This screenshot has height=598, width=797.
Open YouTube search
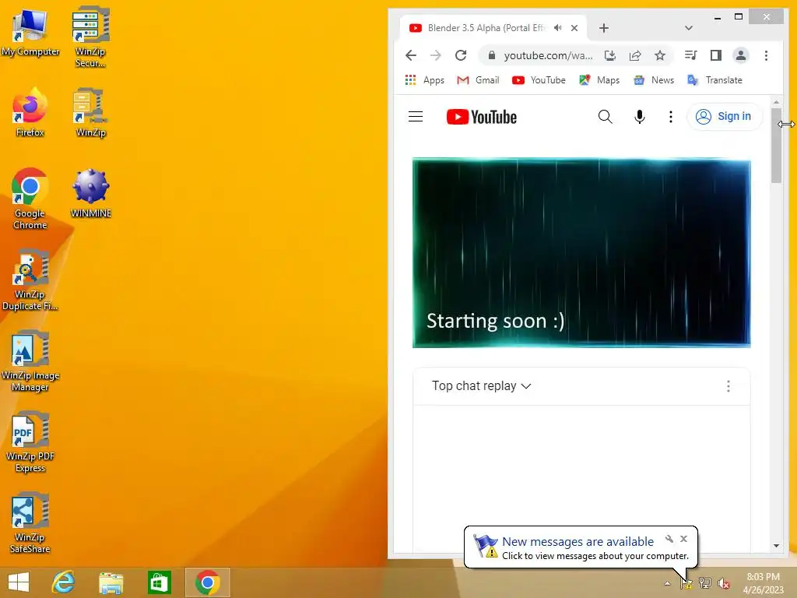coord(605,117)
